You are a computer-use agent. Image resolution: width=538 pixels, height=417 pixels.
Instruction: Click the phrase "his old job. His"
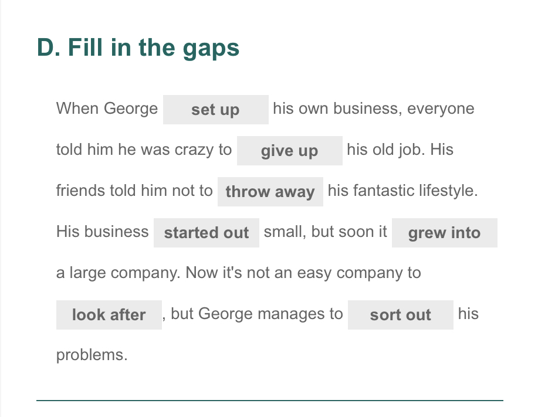point(400,150)
